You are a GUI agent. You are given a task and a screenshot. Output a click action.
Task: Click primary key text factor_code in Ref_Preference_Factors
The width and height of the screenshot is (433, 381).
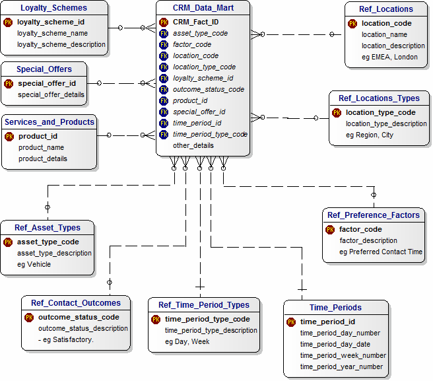[360, 230]
